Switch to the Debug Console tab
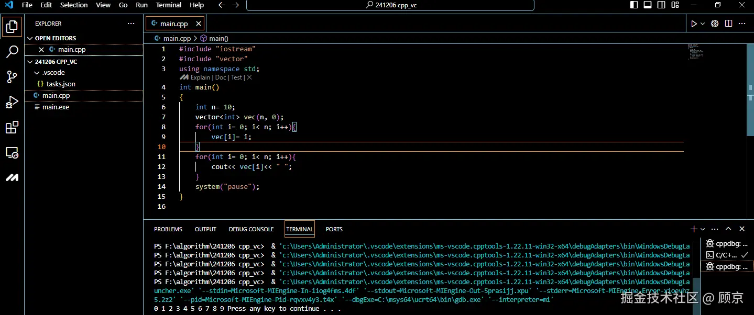754x315 pixels. point(251,229)
